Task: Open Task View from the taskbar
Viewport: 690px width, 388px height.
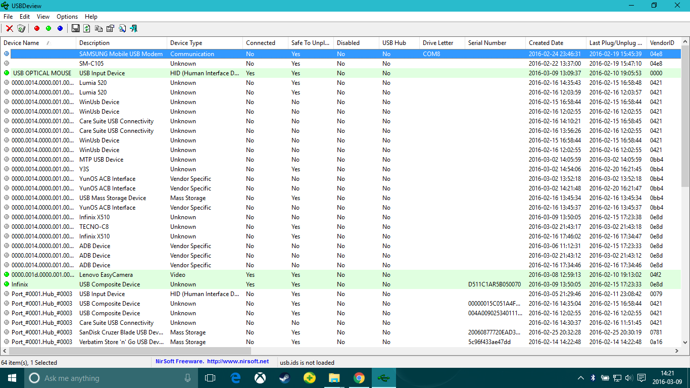Action: click(x=210, y=378)
